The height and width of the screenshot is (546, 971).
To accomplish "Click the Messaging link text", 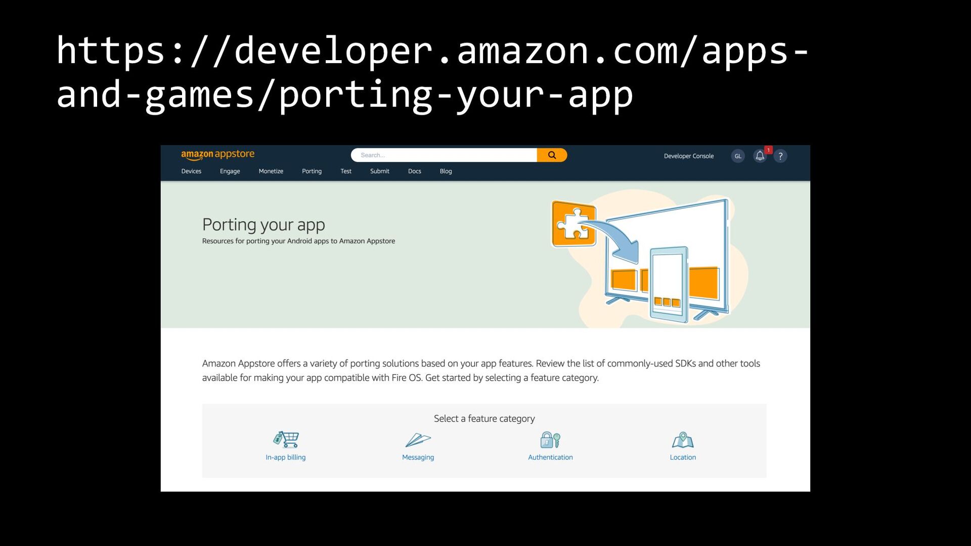I will 418,458.
